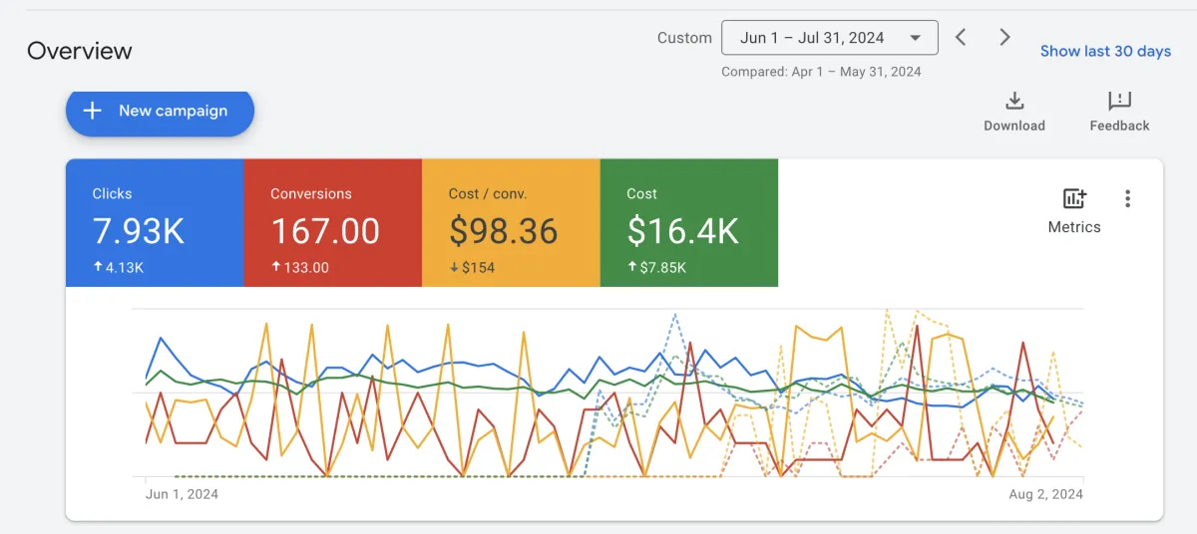
Task: Click the Overview page heading
Action: [80, 51]
